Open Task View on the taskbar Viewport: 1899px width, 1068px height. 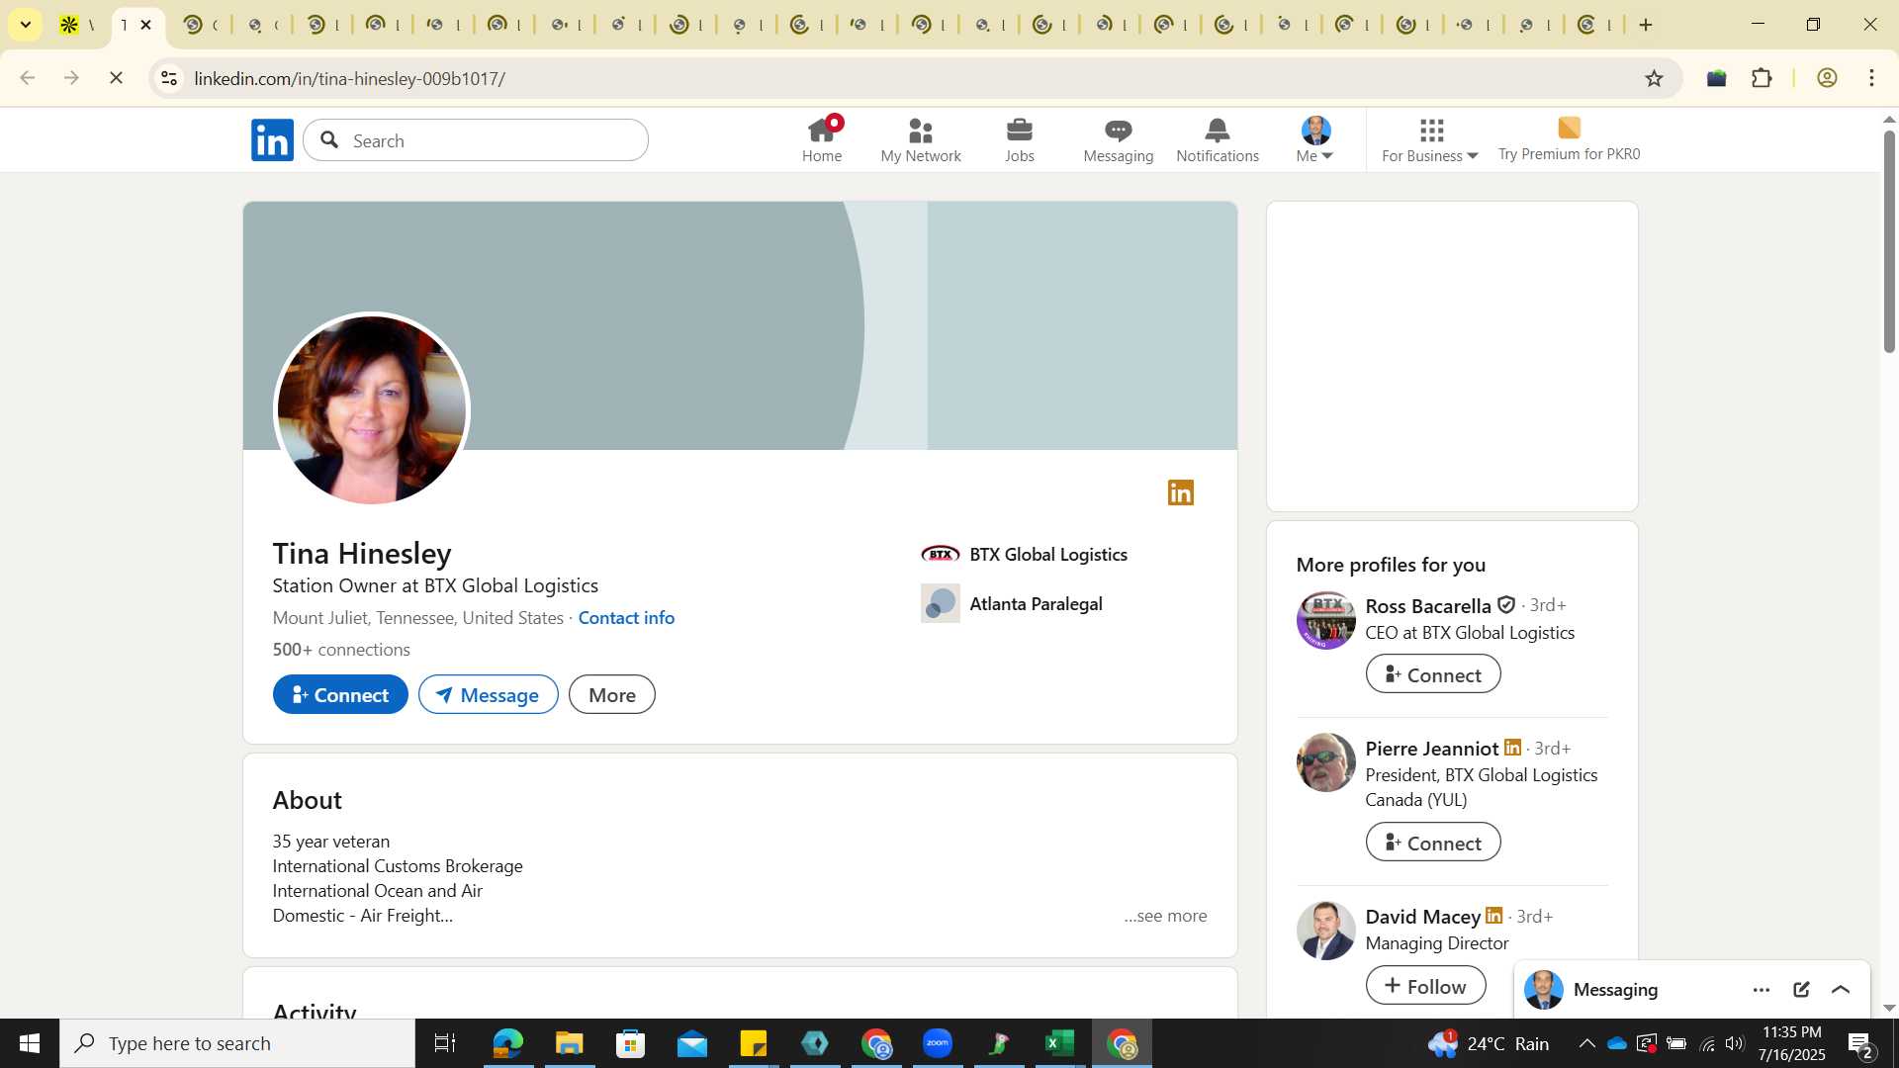click(445, 1043)
